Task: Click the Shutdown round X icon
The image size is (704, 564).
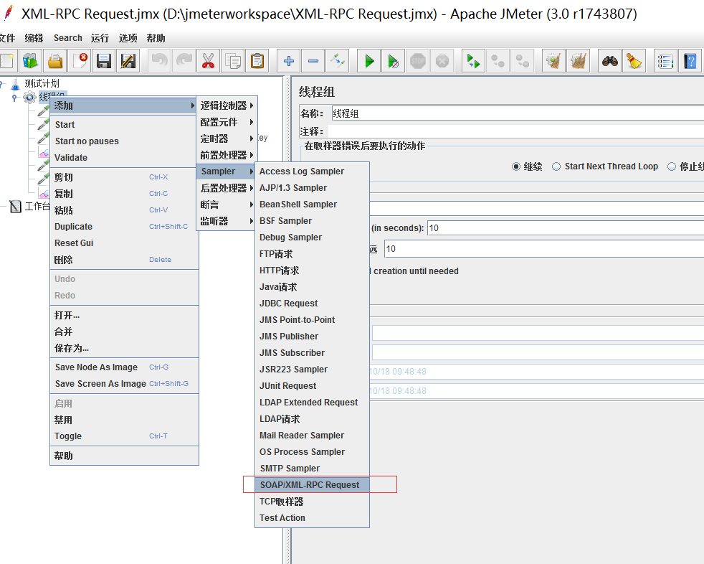Action: (442, 61)
